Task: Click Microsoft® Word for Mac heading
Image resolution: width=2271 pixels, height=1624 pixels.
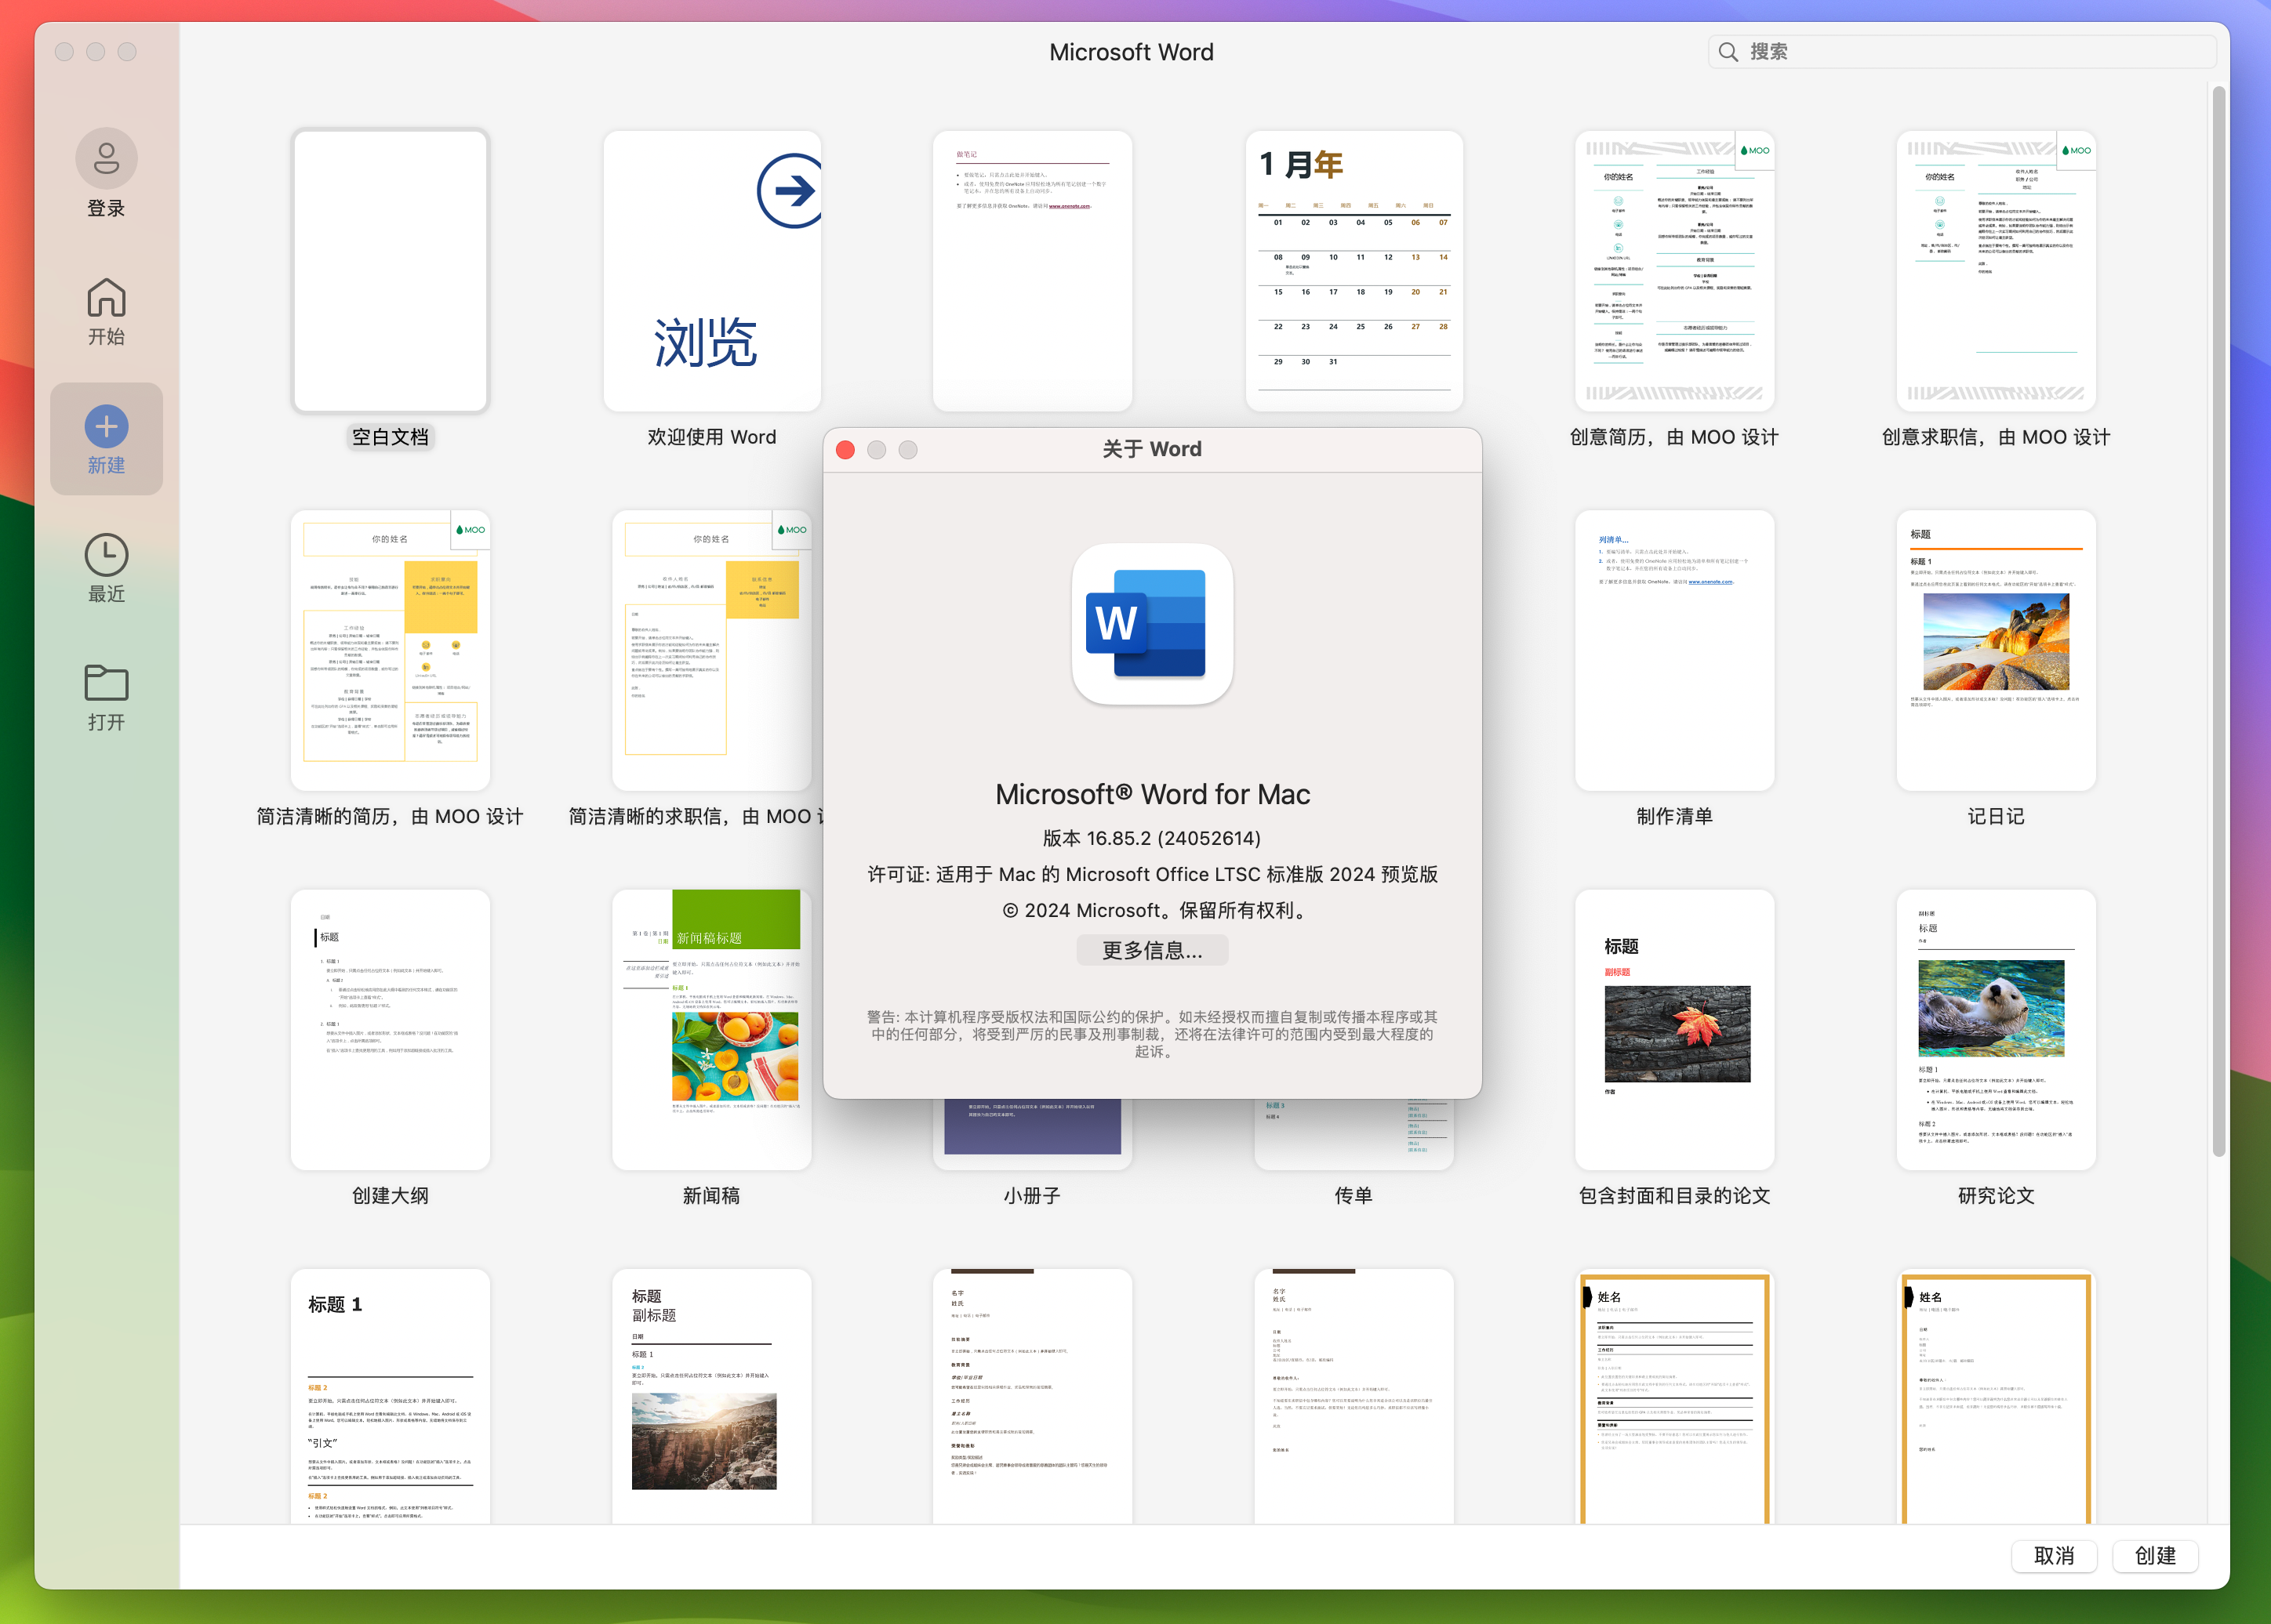Action: pos(1151,794)
